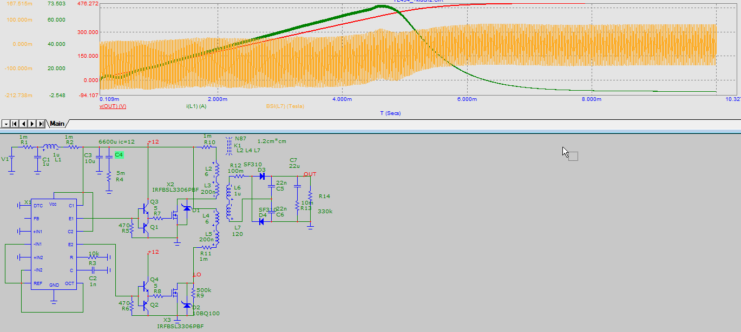
Task: Select the D3 diode symbol
Action: (x=261, y=176)
